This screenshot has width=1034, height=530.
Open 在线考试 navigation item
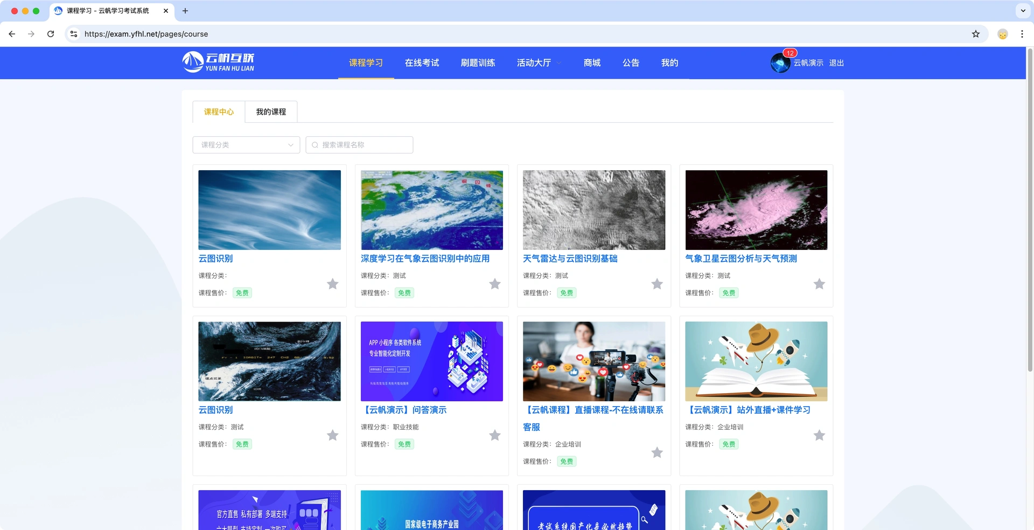pos(422,62)
